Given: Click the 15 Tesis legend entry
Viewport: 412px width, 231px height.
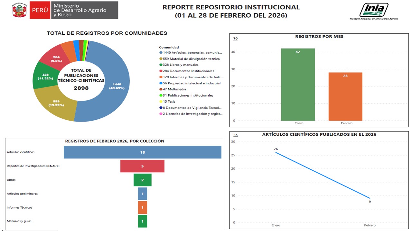Looking at the screenshot, I should [167, 101].
